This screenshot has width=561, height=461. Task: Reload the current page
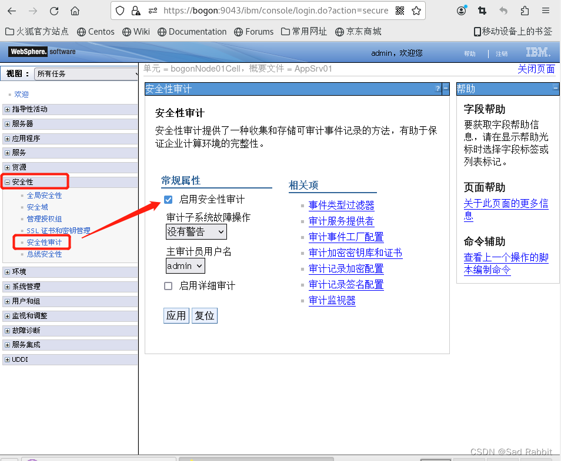pyautogui.click(x=54, y=10)
